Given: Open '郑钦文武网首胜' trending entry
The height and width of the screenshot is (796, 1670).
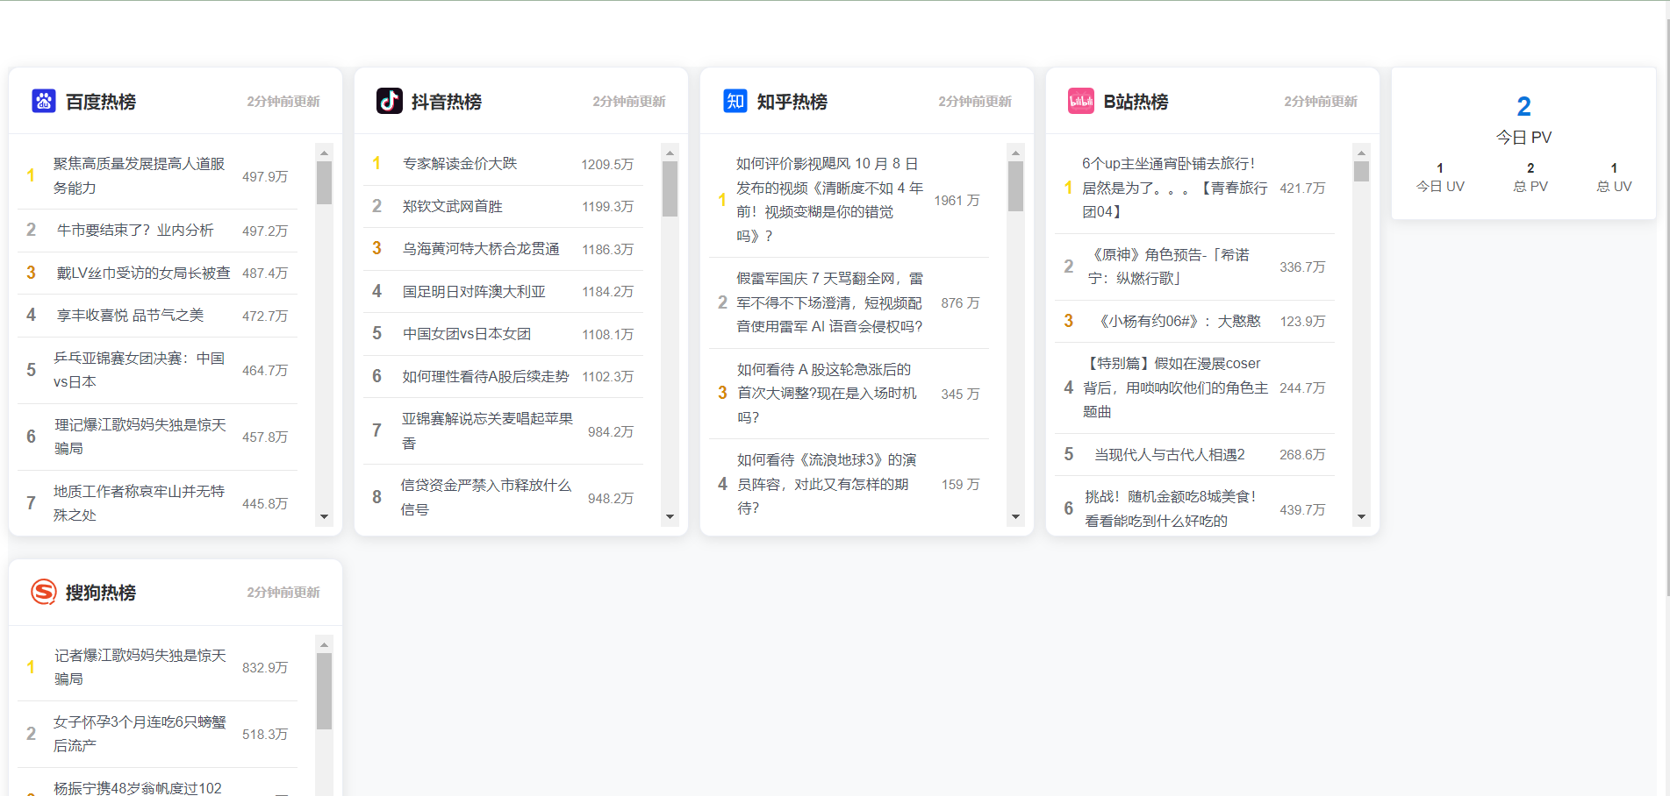Looking at the screenshot, I should pos(452,207).
